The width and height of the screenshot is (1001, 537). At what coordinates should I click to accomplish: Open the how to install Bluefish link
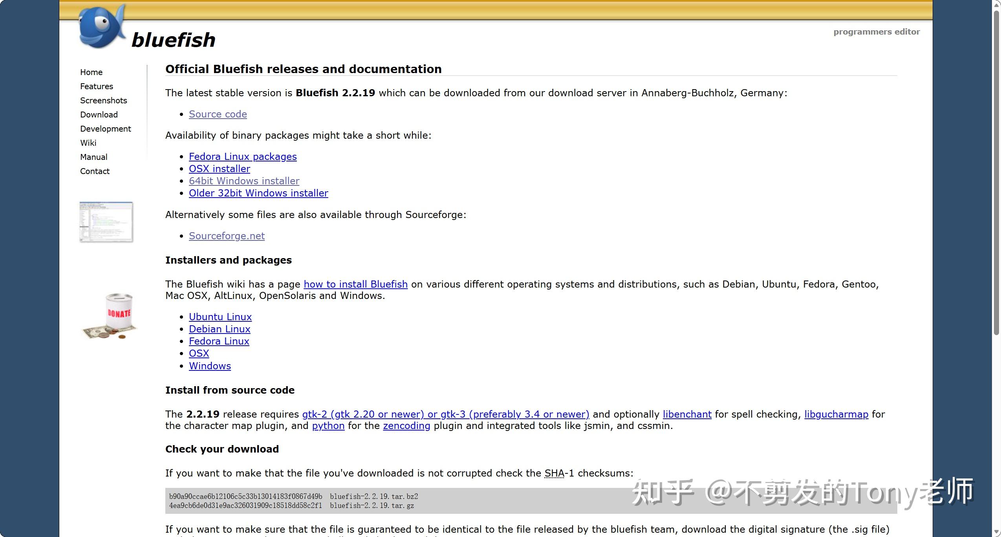point(356,284)
